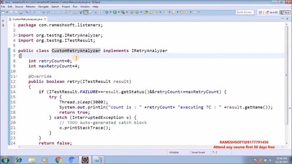Click the 7 : 2 cursor position status
Screen dimensions: 292x164
(x=214, y=152)
